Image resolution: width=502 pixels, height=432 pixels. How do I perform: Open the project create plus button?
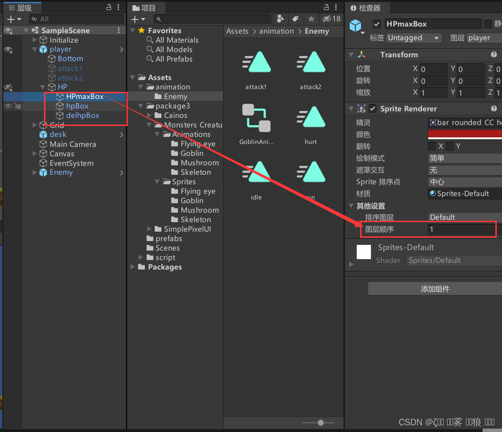(138, 19)
